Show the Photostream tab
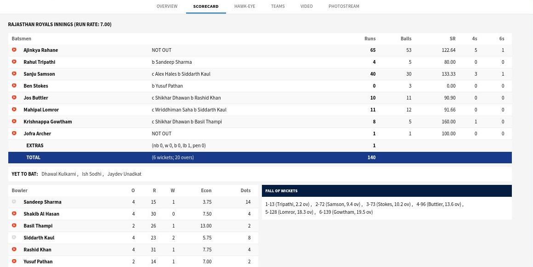This screenshot has width=533, height=267. click(x=344, y=6)
